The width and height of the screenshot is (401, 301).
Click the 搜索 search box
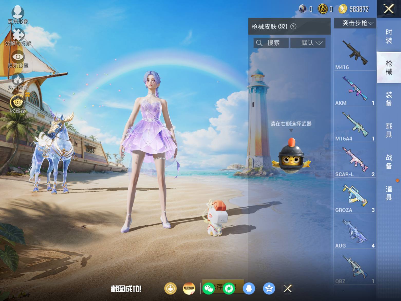[x=271, y=43]
